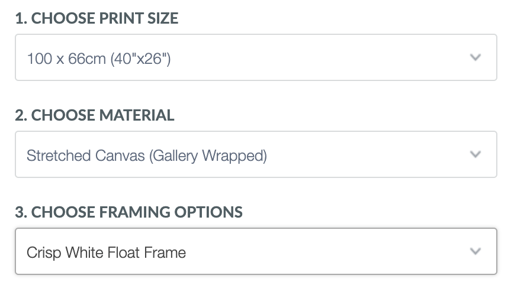
Task: Click the '3. CHOOSE FRAMING OPTIONS' heading
Action: click(x=128, y=212)
